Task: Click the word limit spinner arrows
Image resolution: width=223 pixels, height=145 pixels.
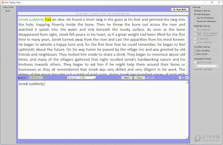Action: tap(217, 66)
